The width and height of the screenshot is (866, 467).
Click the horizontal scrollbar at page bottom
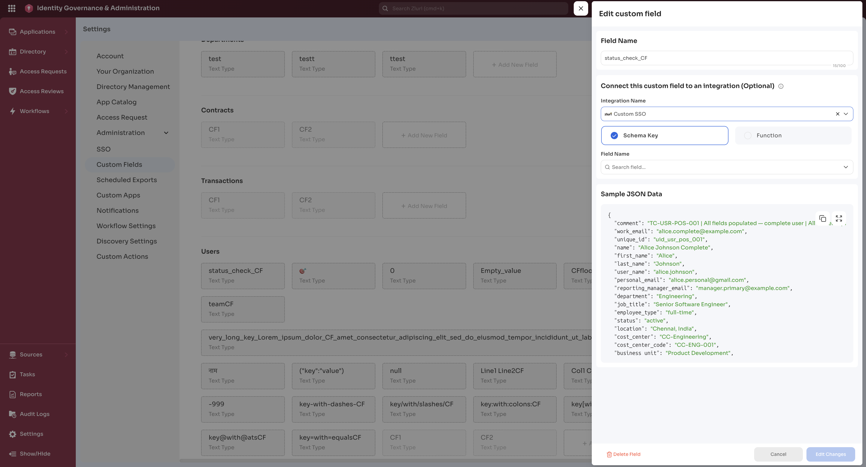click(x=385, y=461)
